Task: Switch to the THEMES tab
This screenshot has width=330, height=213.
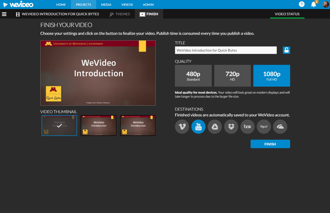Action: coord(120,14)
